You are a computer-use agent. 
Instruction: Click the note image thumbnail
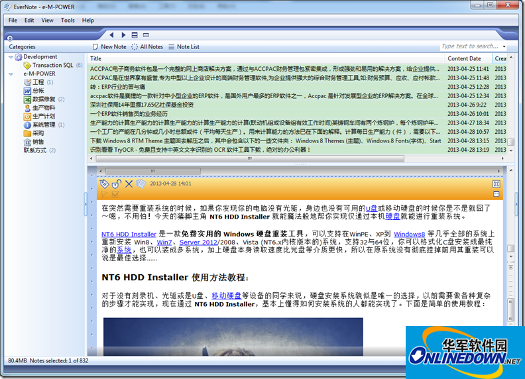coord(233,337)
